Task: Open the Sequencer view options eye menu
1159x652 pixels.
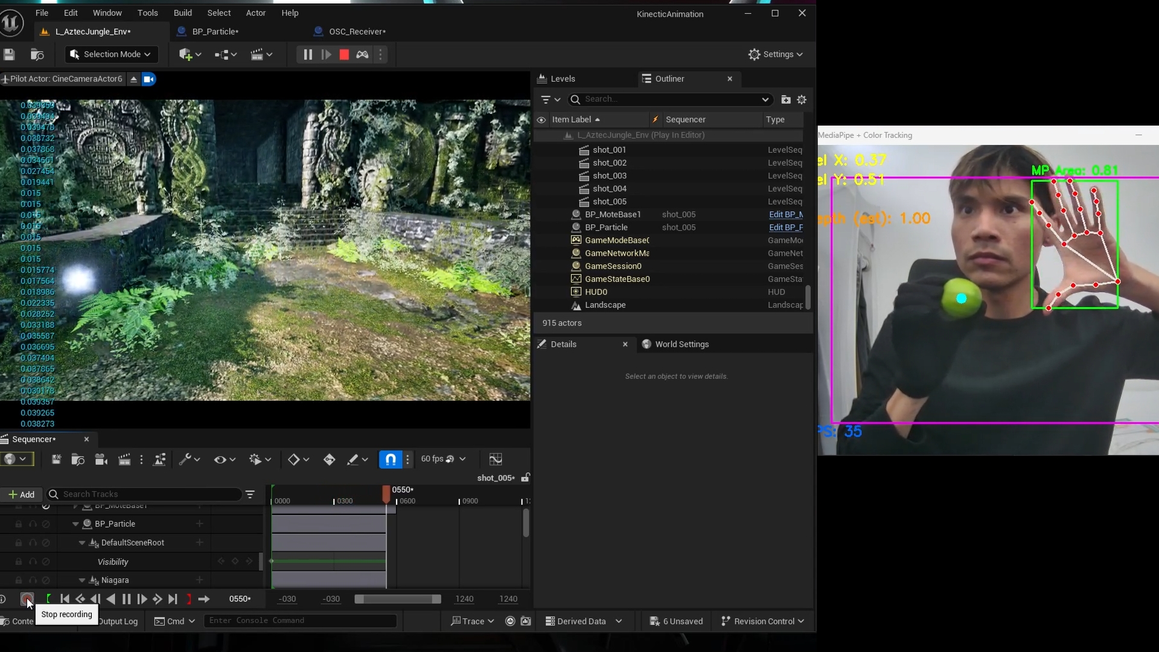Action: 225,459
